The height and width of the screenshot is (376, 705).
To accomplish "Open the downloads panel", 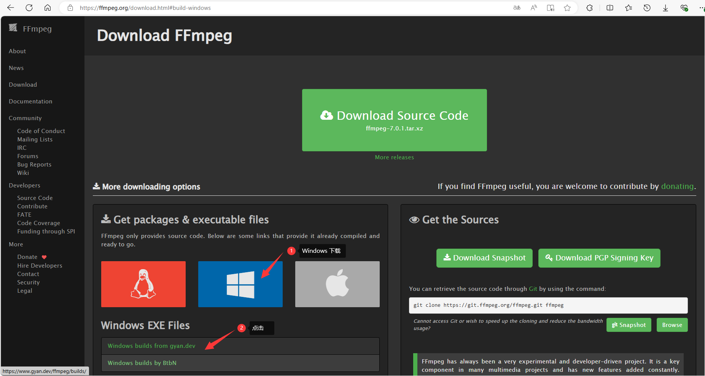I will pyautogui.click(x=665, y=8).
